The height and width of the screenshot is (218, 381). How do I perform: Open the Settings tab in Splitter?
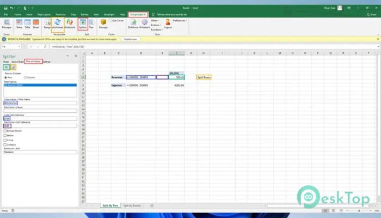pyautogui.click(x=47, y=62)
